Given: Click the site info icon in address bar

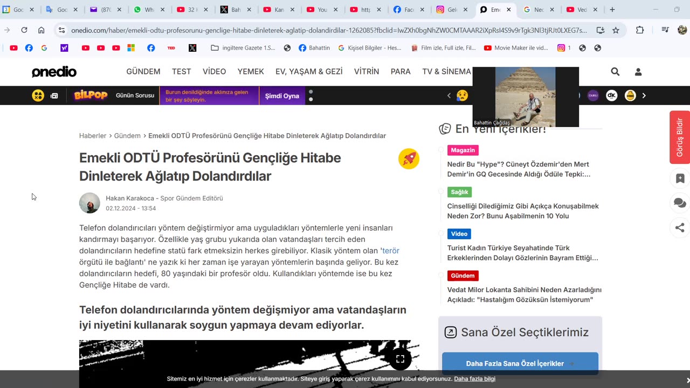Looking at the screenshot, I should (61, 30).
